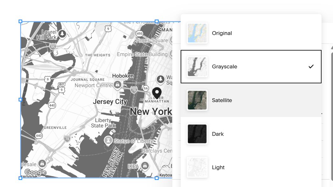Click the route 495 shield icon

click(140, 33)
